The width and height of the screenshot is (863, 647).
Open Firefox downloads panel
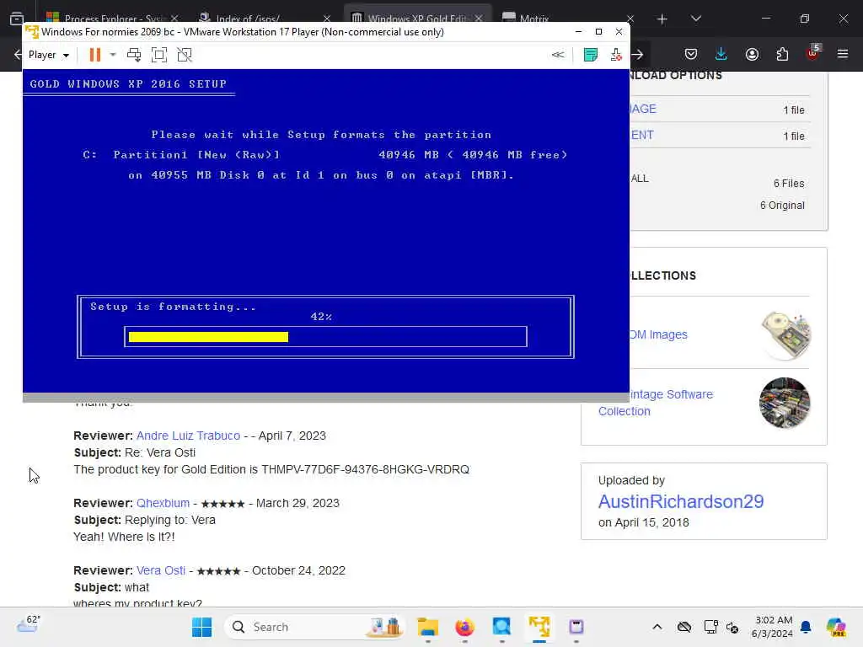(721, 54)
